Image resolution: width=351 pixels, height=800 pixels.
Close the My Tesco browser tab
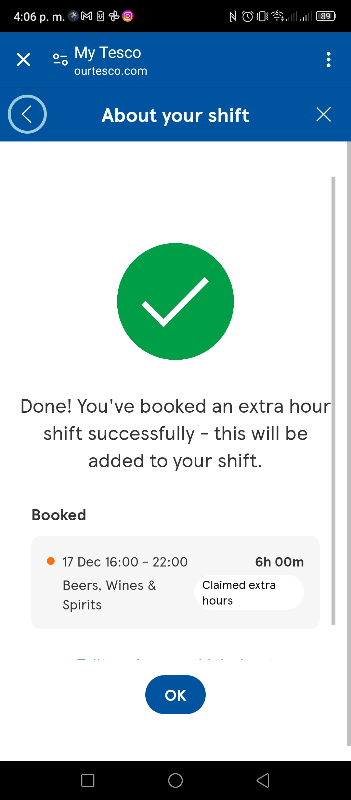(23, 60)
